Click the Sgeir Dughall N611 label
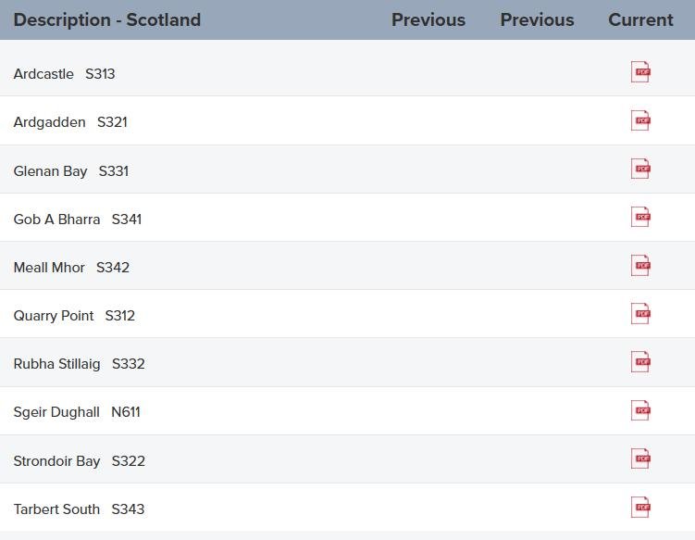This screenshot has width=695, height=540. point(77,412)
